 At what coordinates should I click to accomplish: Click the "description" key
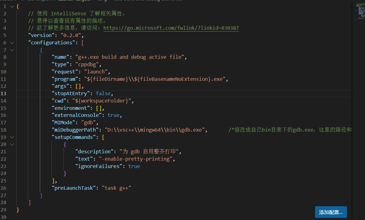94,152
